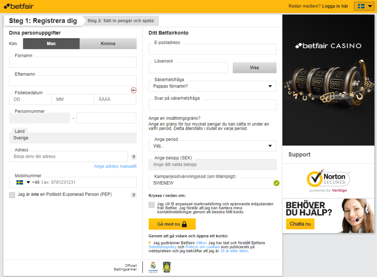Click the Behöver du hjälp banner image
The width and height of the screenshot is (377, 277).
(328, 216)
